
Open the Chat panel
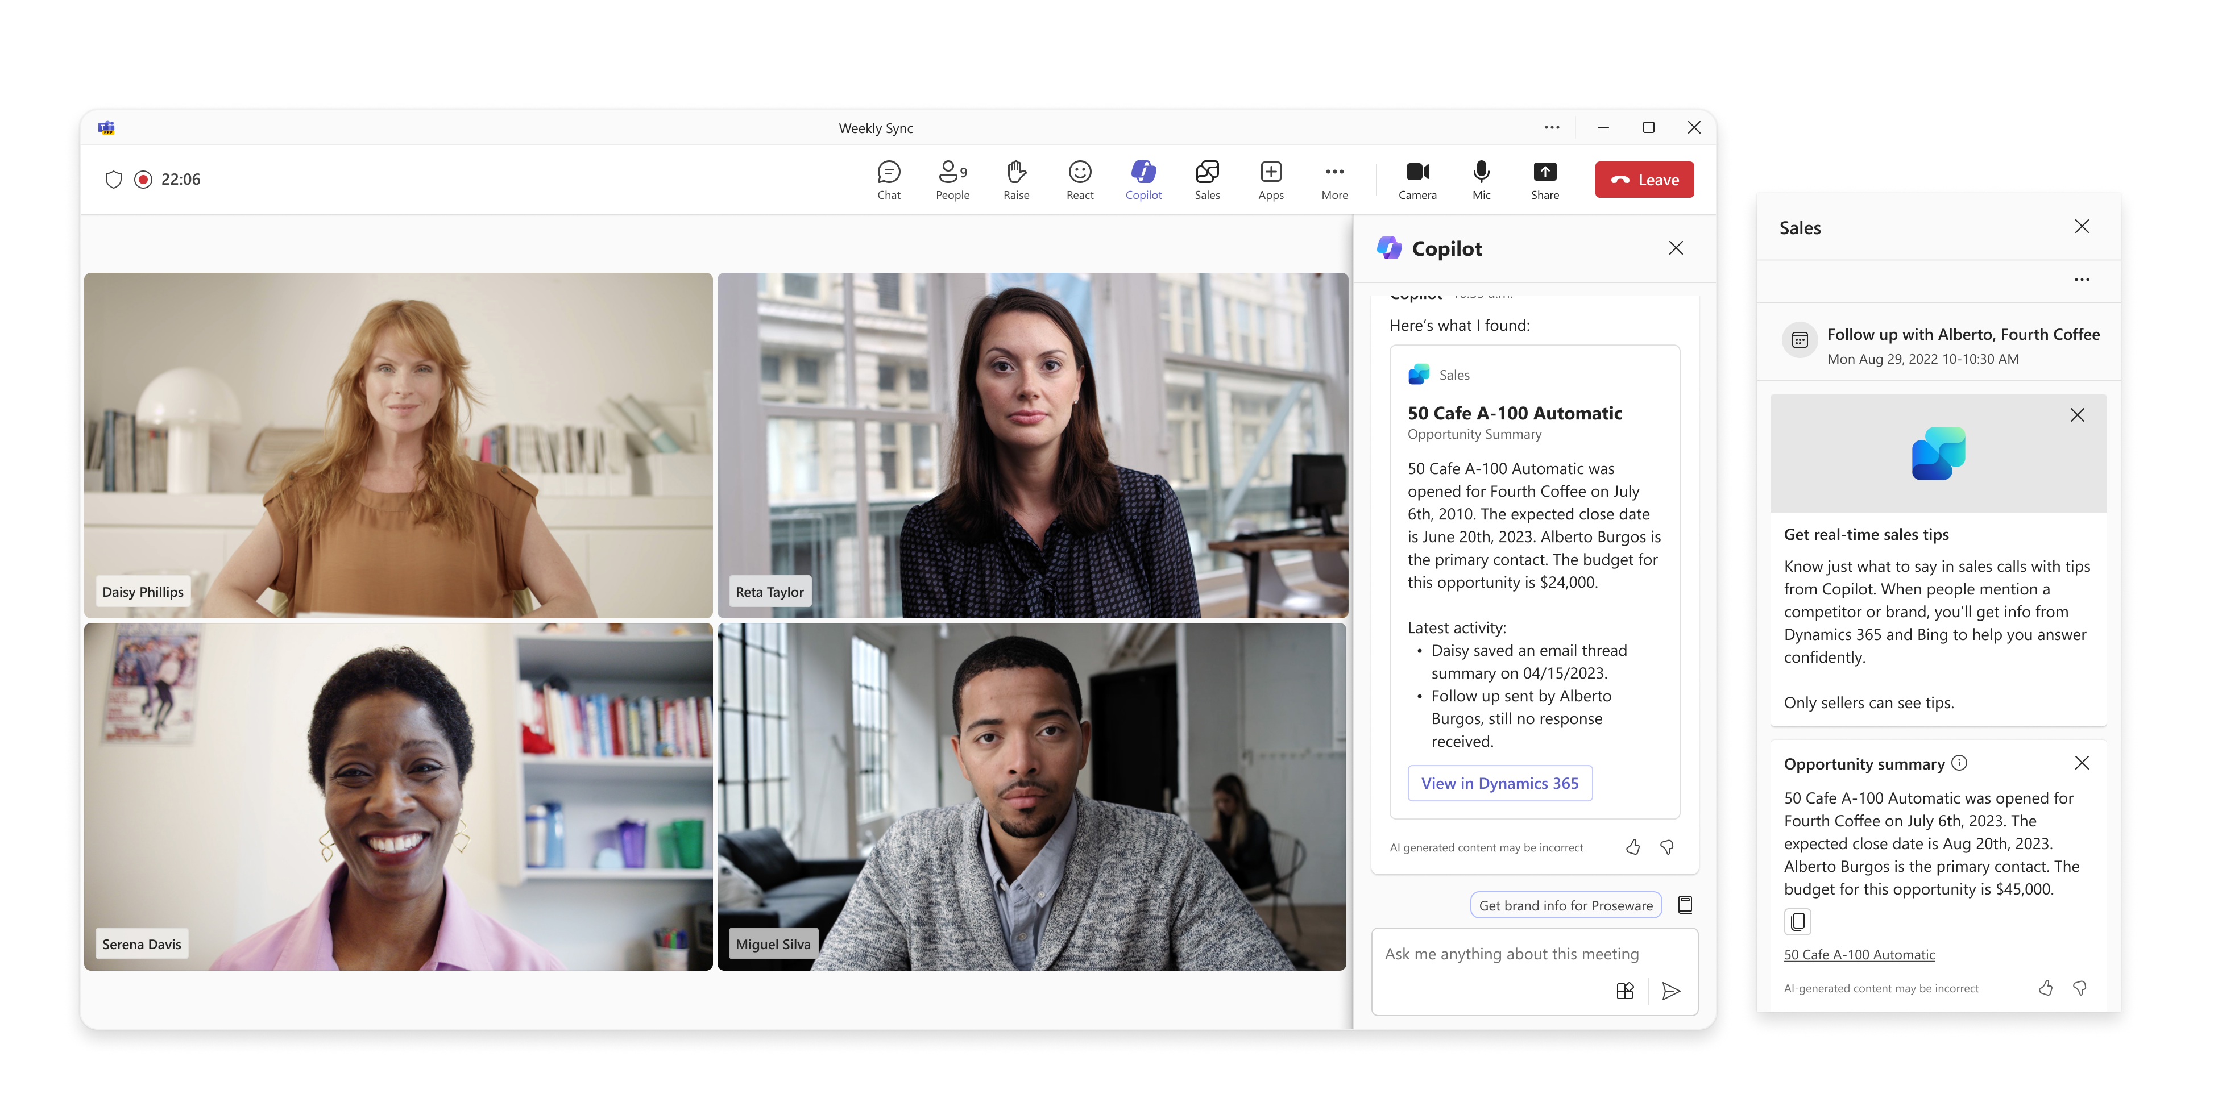click(x=889, y=180)
